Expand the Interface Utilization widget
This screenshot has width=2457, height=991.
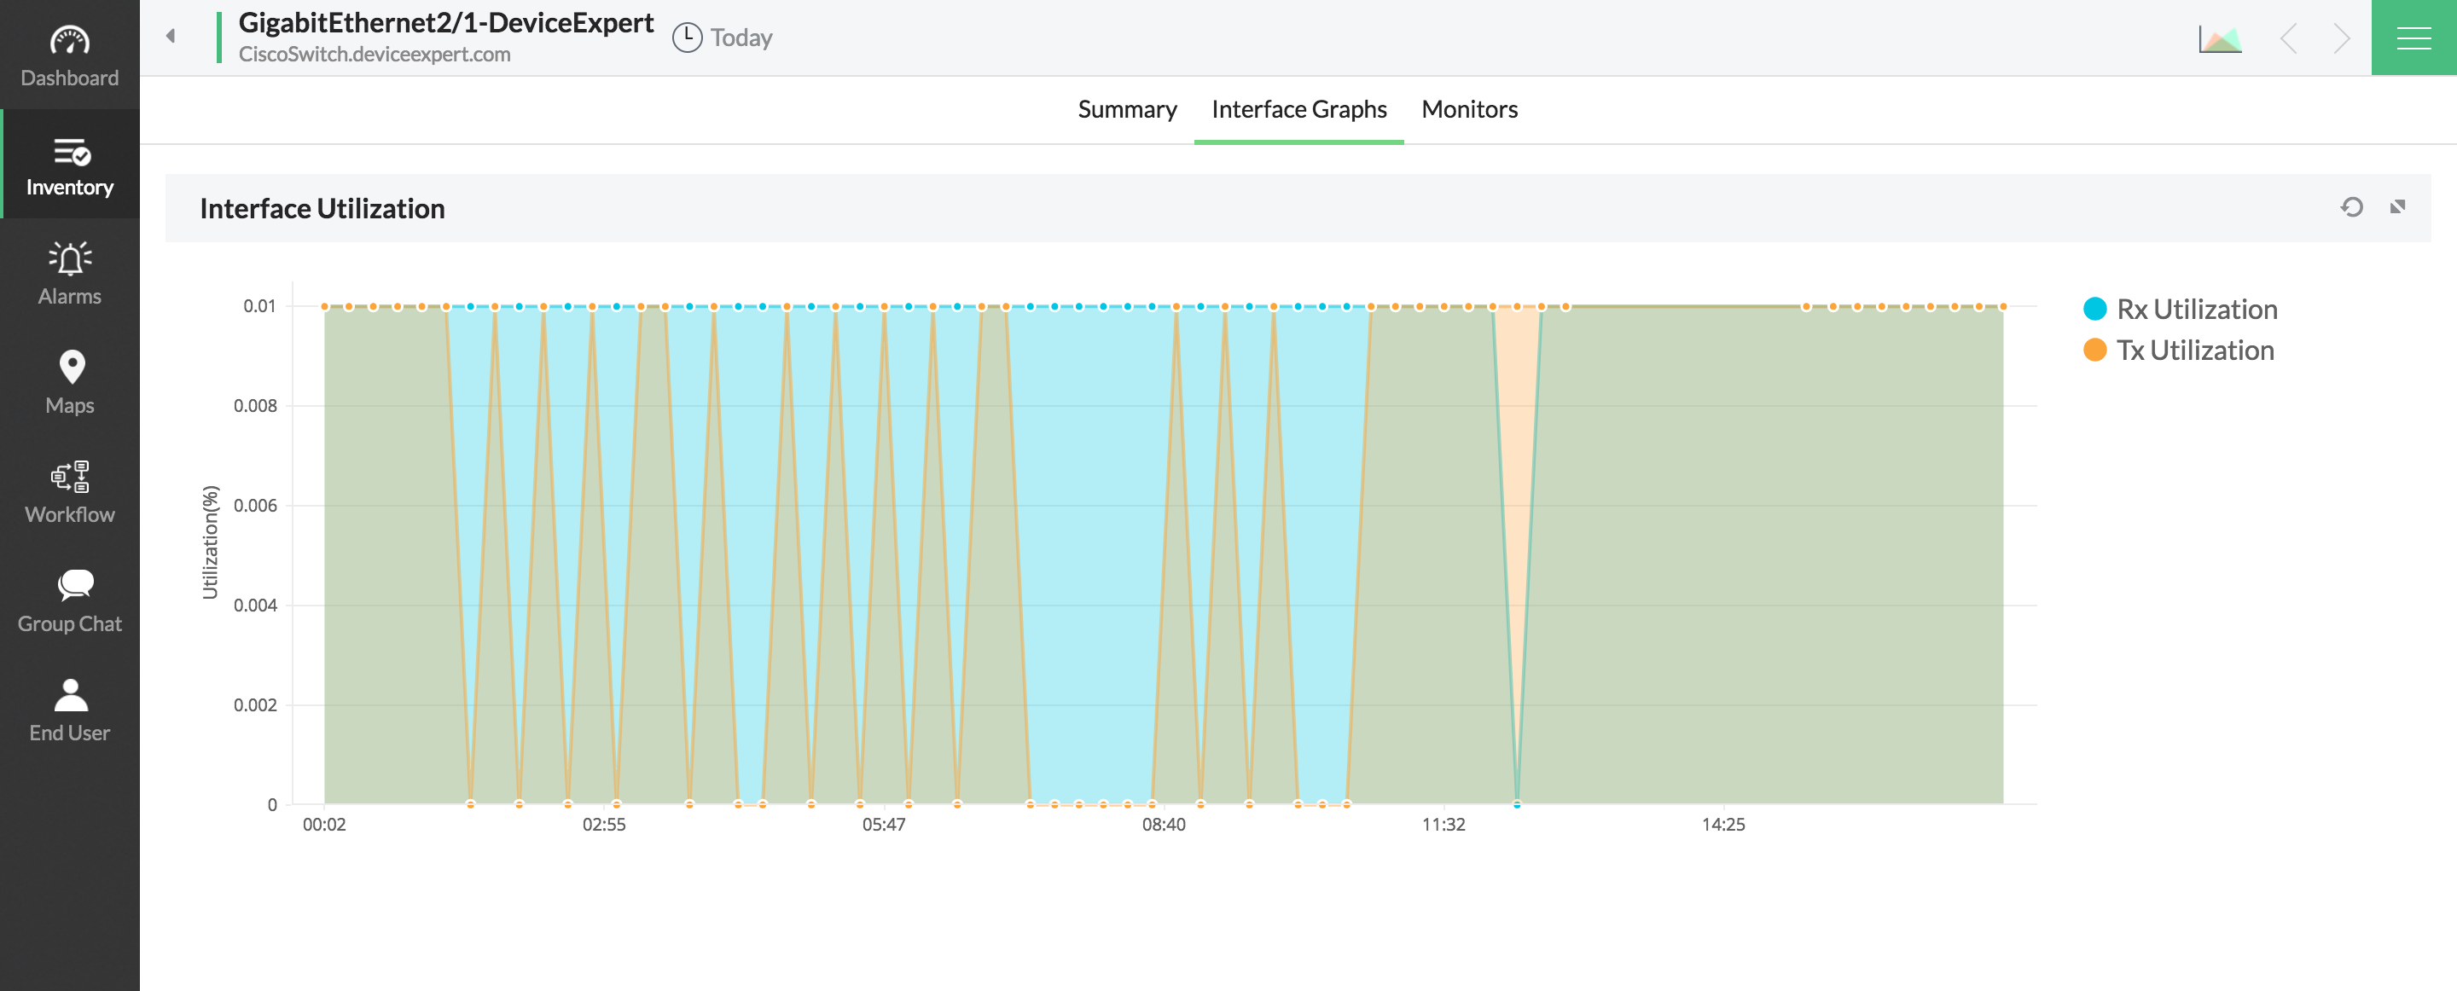tap(2397, 207)
